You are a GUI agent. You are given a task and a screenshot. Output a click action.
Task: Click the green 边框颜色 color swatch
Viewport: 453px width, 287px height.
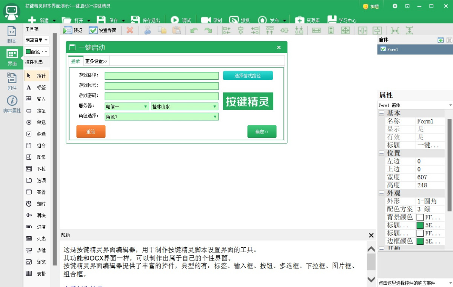coord(420,241)
